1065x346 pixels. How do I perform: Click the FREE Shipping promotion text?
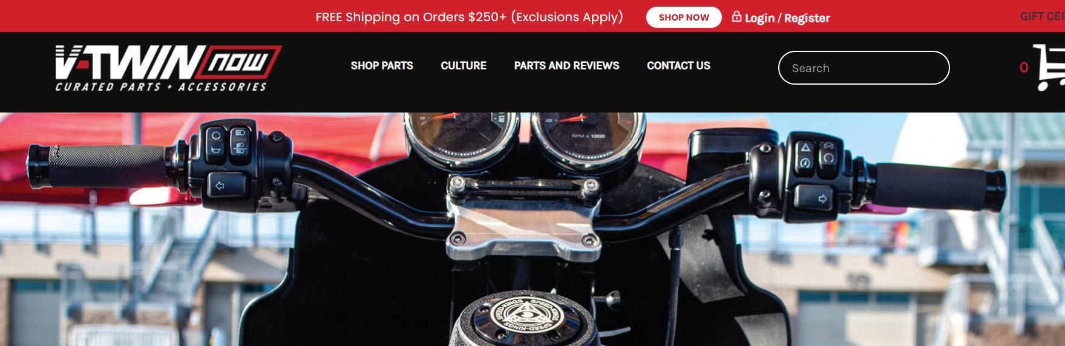469,17
